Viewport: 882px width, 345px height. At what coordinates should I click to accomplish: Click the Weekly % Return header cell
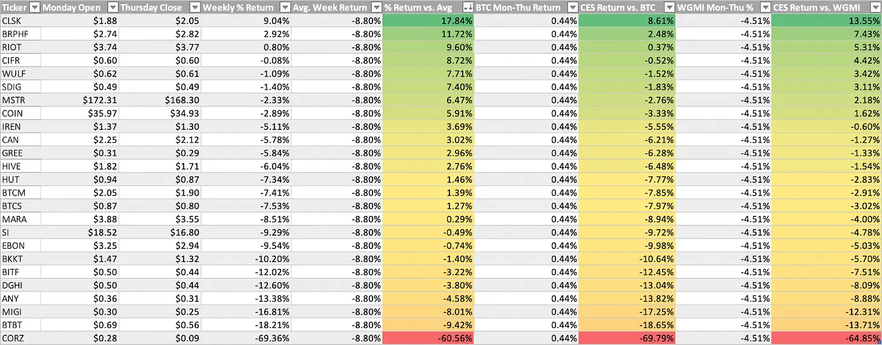pos(239,7)
